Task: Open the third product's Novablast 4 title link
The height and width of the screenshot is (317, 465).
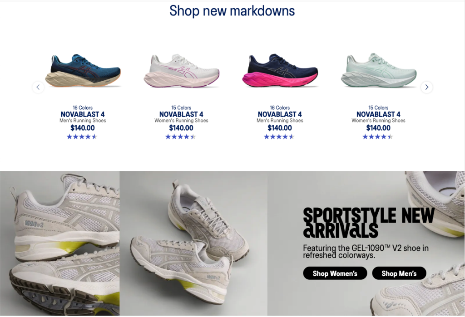Action: 280,114
